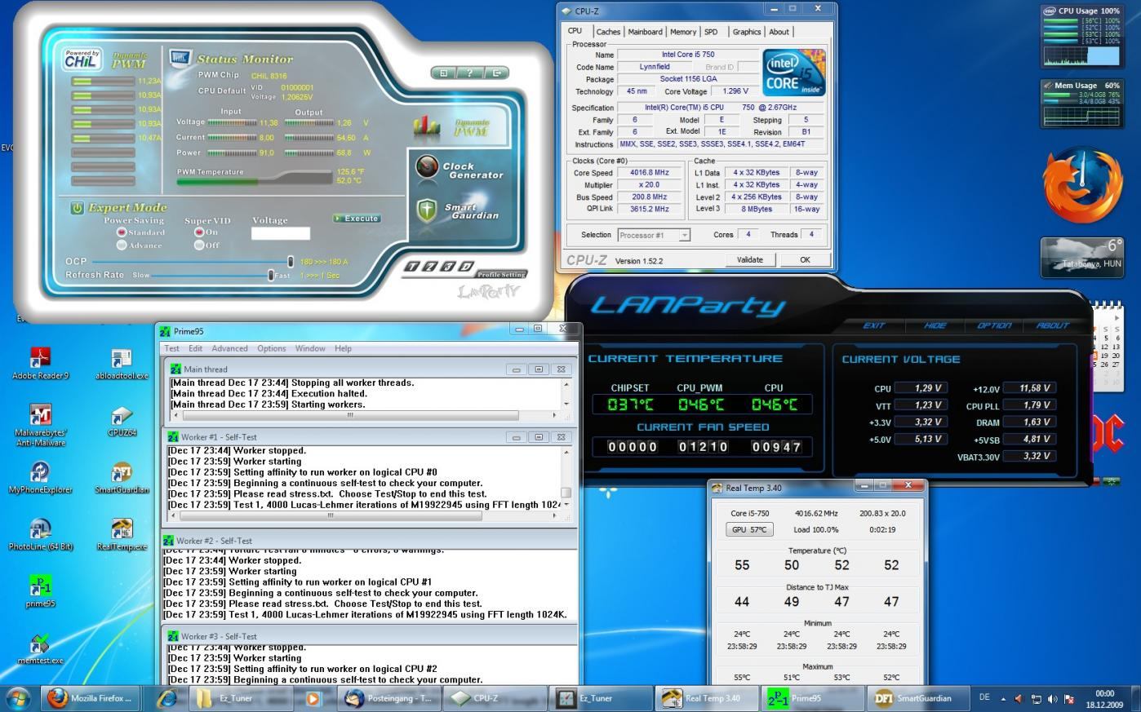Switch to Graphics tab in CPU-Z
The image size is (1141, 712).
click(x=747, y=32)
